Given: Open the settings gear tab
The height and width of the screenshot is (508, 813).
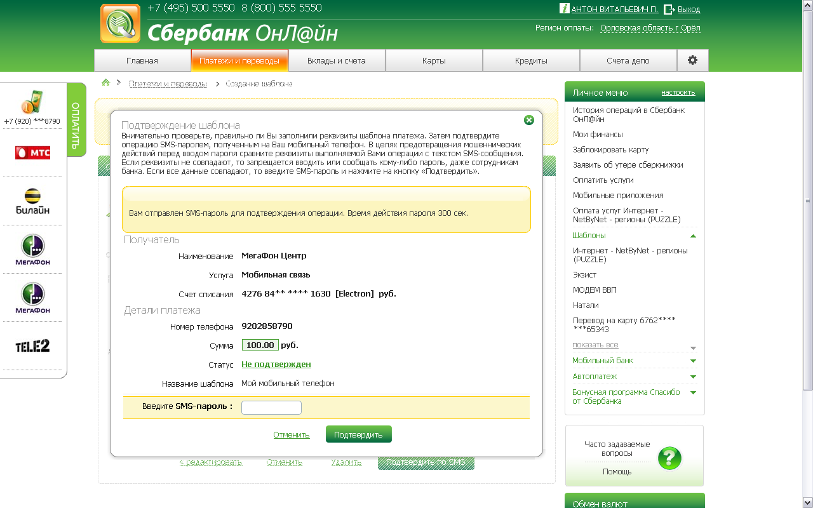Looking at the screenshot, I should tap(692, 60).
